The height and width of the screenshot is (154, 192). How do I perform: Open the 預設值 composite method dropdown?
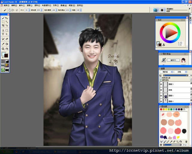click(172, 72)
